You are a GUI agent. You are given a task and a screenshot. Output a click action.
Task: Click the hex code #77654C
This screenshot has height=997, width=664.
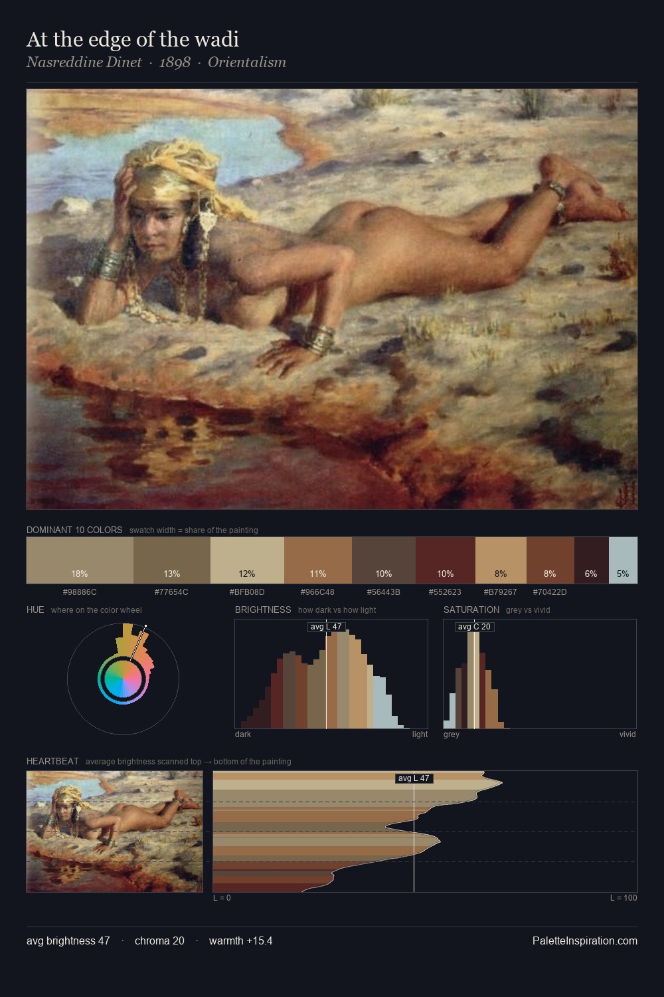tap(171, 592)
